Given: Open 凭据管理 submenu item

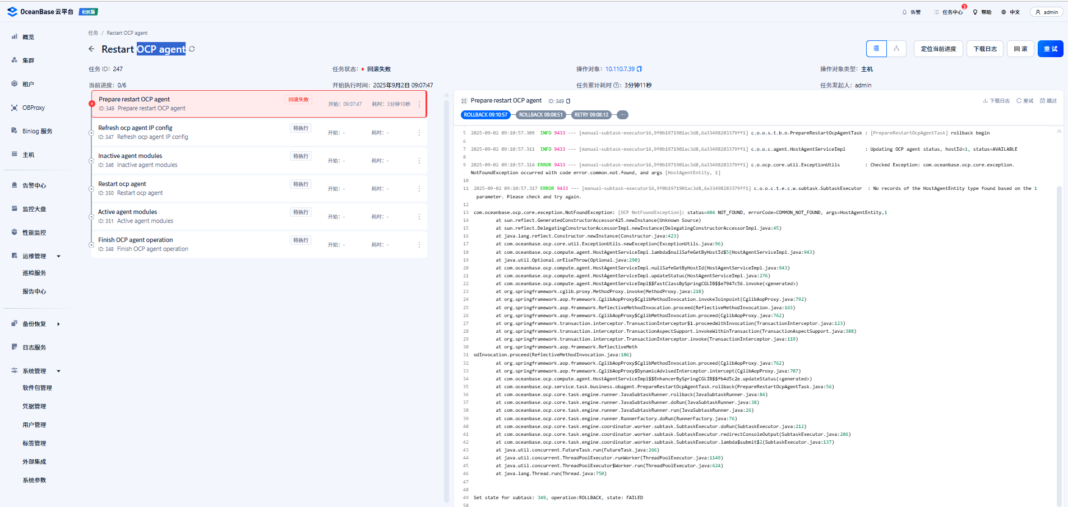Looking at the screenshot, I should coord(34,406).
